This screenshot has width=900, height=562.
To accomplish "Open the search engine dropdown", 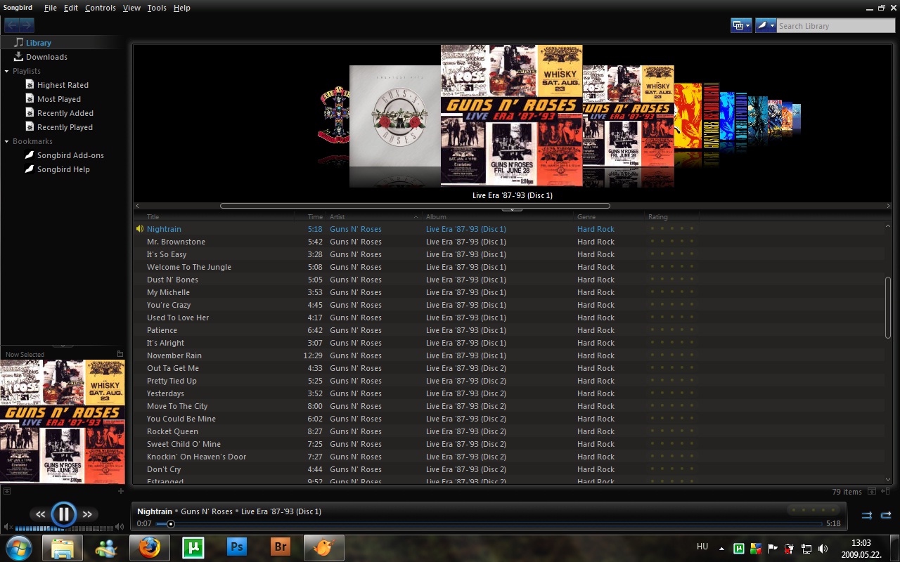I will [766, 25].
